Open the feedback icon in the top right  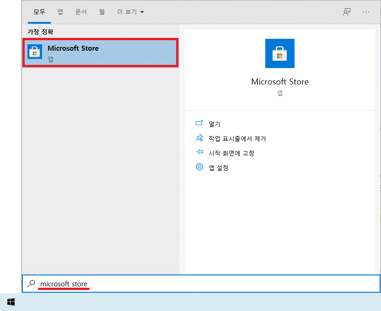[347, 12]
